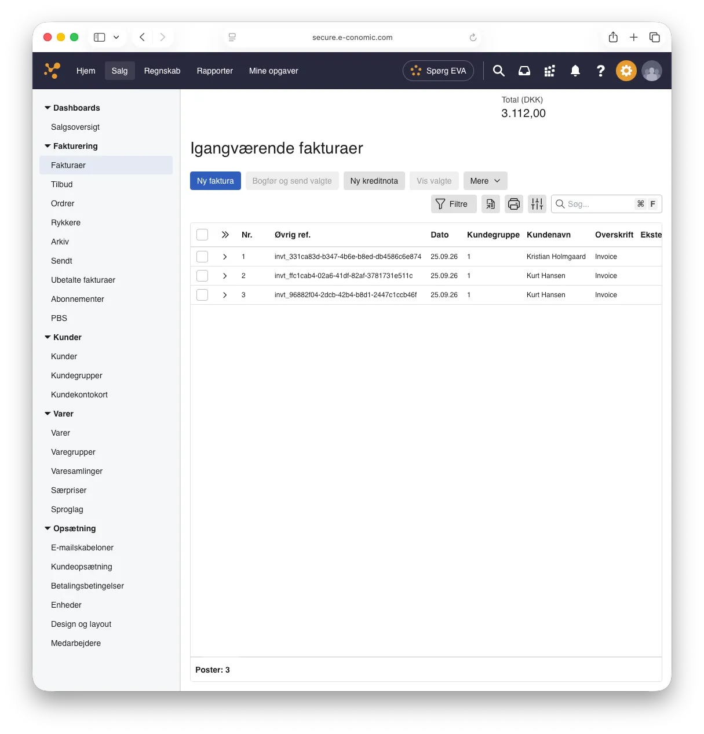Open the inbox tray icon
Viewport: 704px width, 734px height.
524,71
